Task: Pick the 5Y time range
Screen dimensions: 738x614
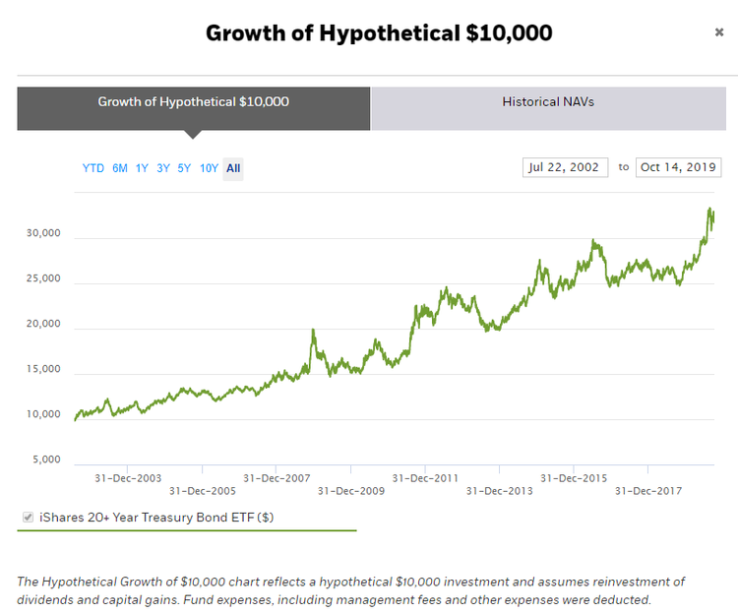Action: tap(184, 168)
